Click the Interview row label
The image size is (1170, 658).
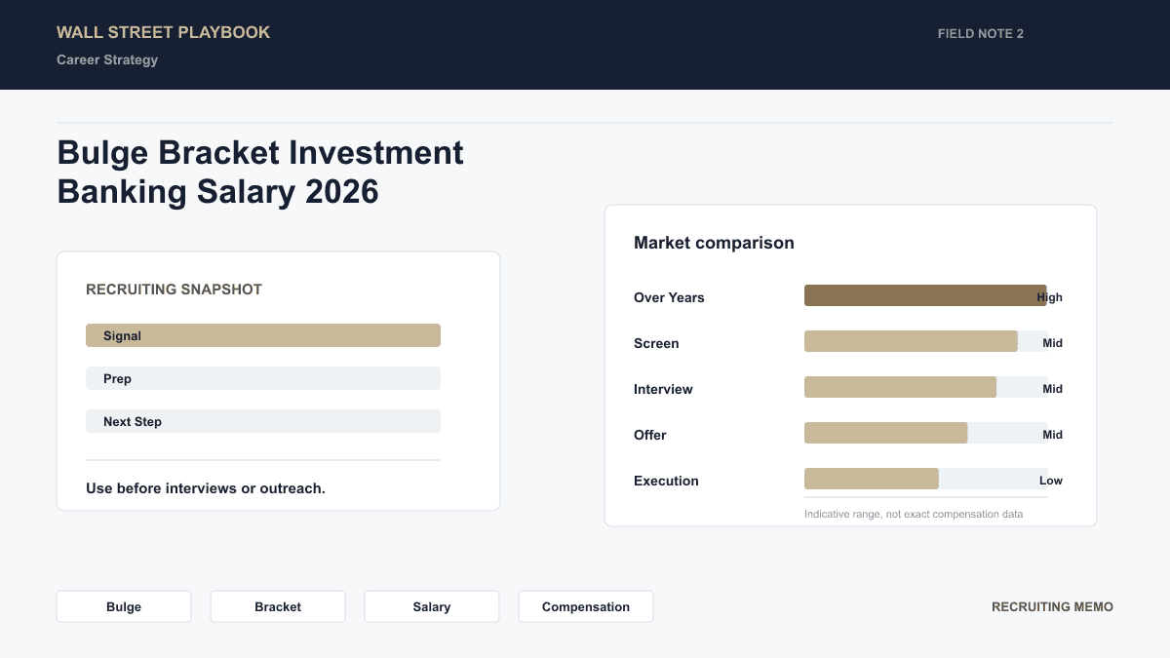(x=663, y=389)
